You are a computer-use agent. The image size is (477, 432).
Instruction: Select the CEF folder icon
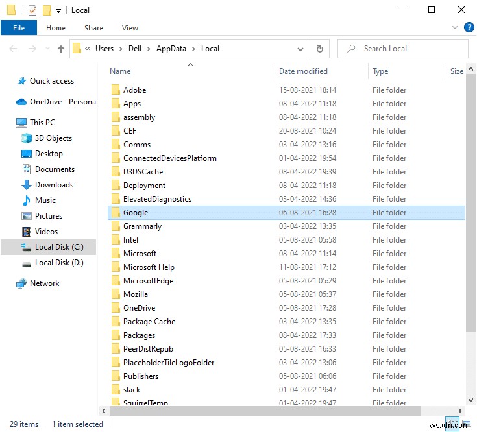(x=116, y=131)
